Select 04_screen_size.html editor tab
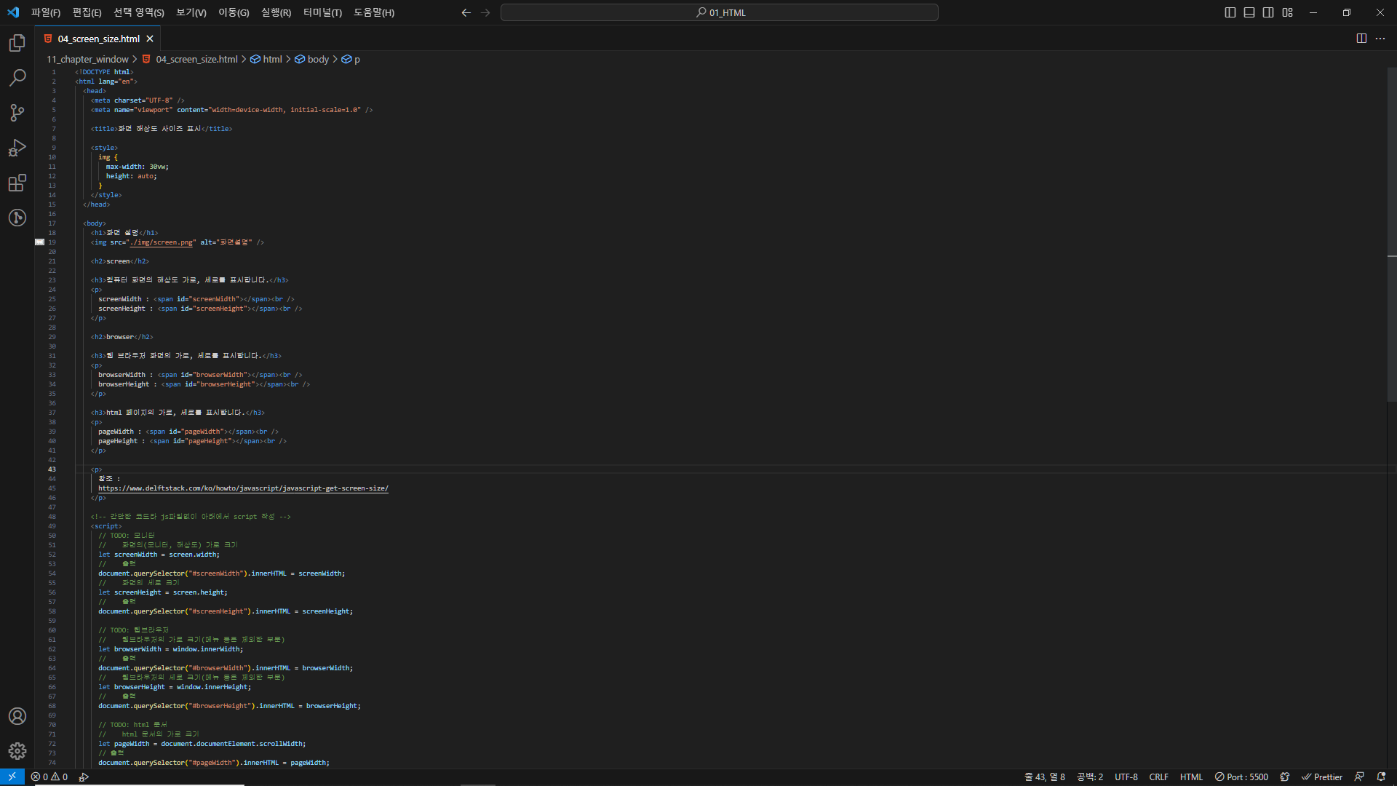Viewport: 1397px width, 786px height. 98,39
